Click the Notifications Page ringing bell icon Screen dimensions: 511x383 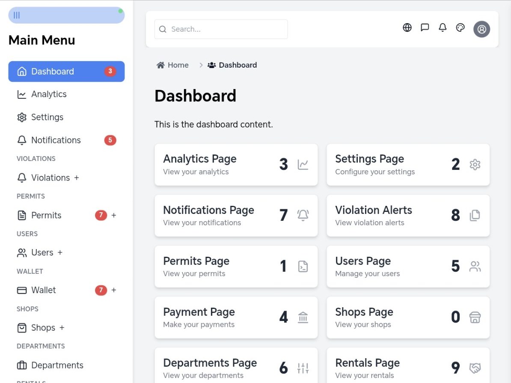tap(303, 215)
